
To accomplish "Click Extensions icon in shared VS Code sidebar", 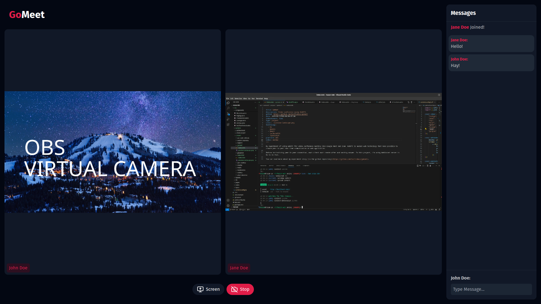I will 228,124.
